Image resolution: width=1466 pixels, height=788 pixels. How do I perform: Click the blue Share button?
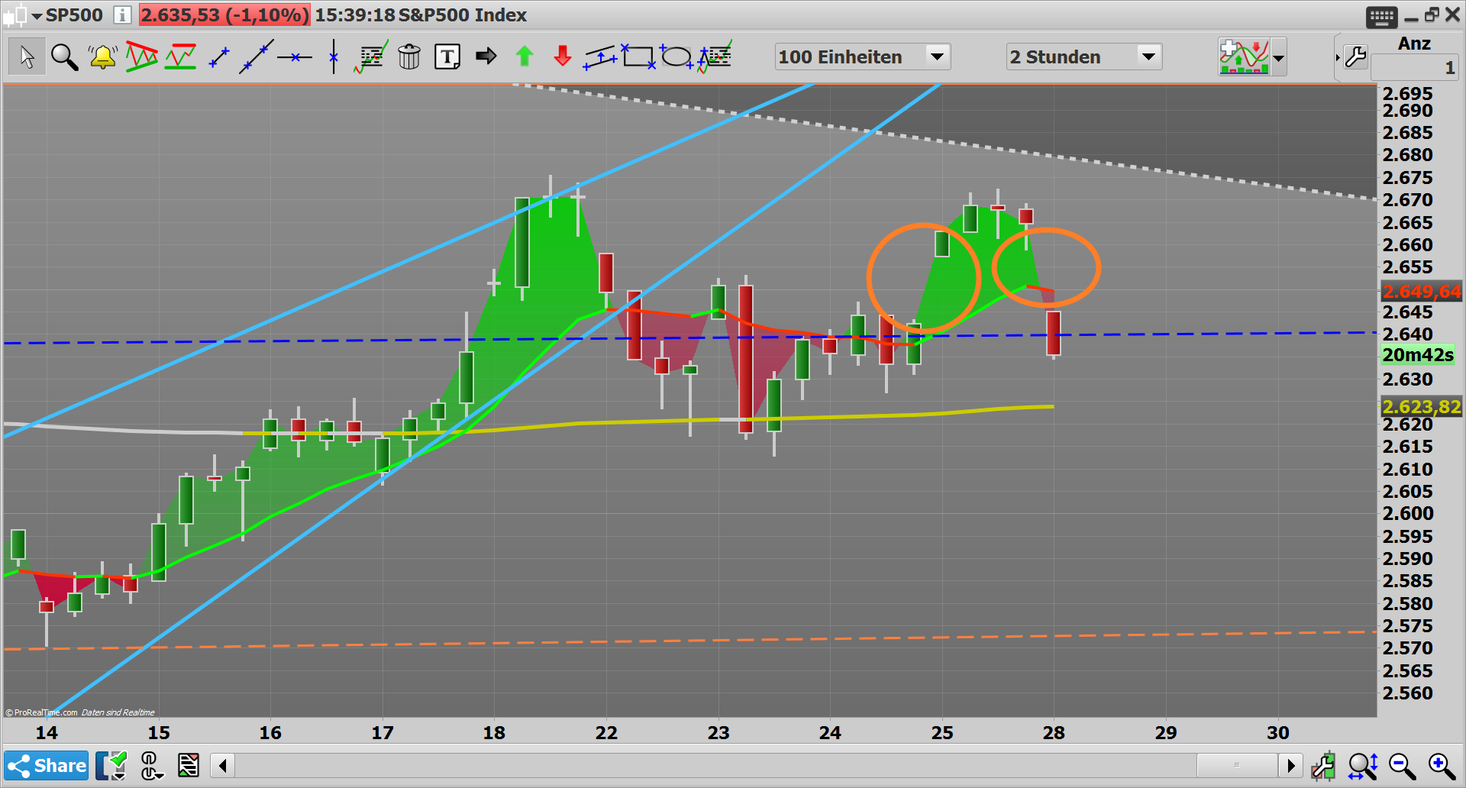46,765
